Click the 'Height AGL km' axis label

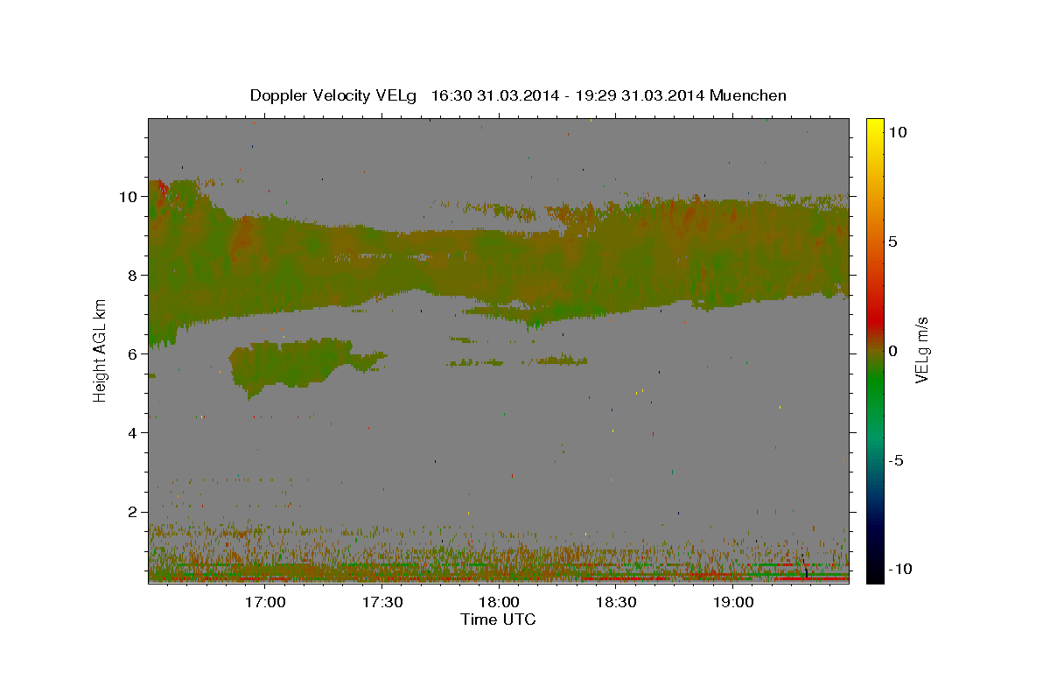tap(101, 352)
